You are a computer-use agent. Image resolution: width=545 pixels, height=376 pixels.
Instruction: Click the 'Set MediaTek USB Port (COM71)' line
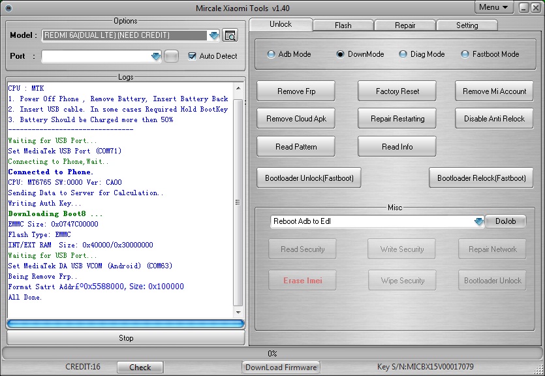click(x=65, y=151)
